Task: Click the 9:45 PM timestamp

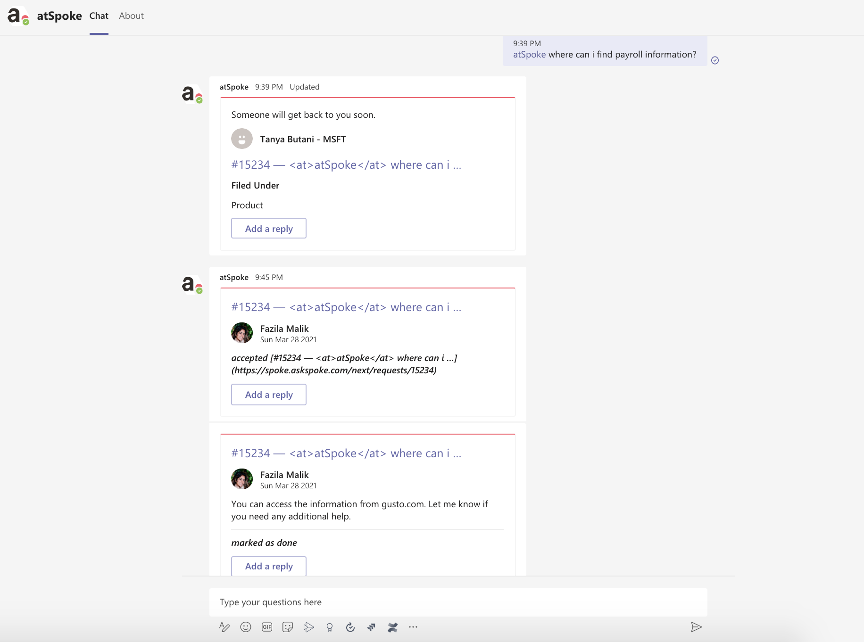Action: pyautogui.click(x=269, y=277)
